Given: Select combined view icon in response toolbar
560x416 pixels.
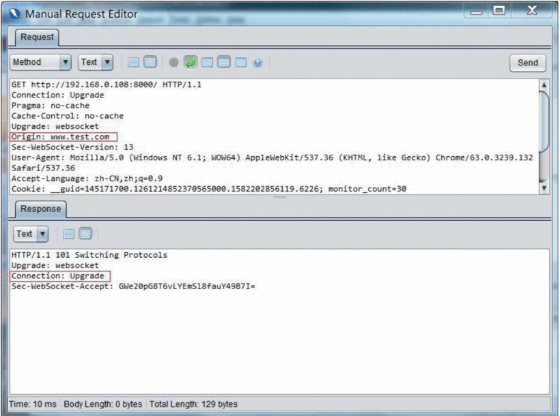Looking at the screenshot, I should click(x=69, y=234).
